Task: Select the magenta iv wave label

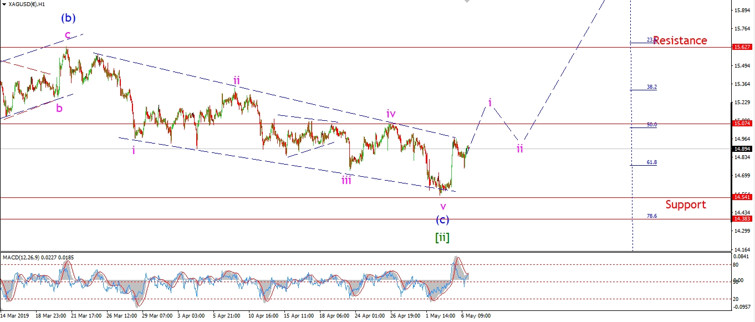Action: [391, 114]
